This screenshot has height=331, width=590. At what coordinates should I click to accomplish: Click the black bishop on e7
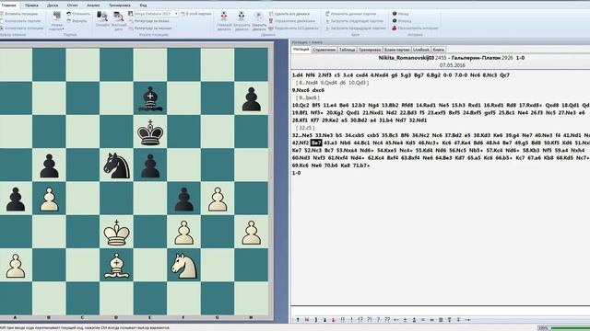click(150, 98)
